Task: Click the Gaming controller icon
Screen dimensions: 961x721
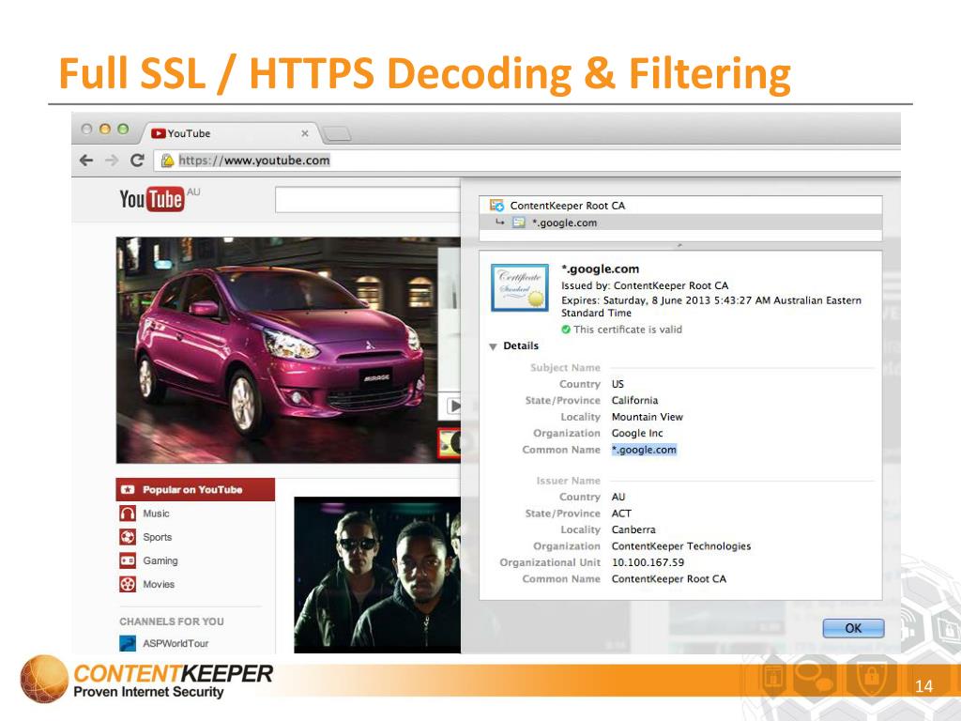Action: (128, 560)
